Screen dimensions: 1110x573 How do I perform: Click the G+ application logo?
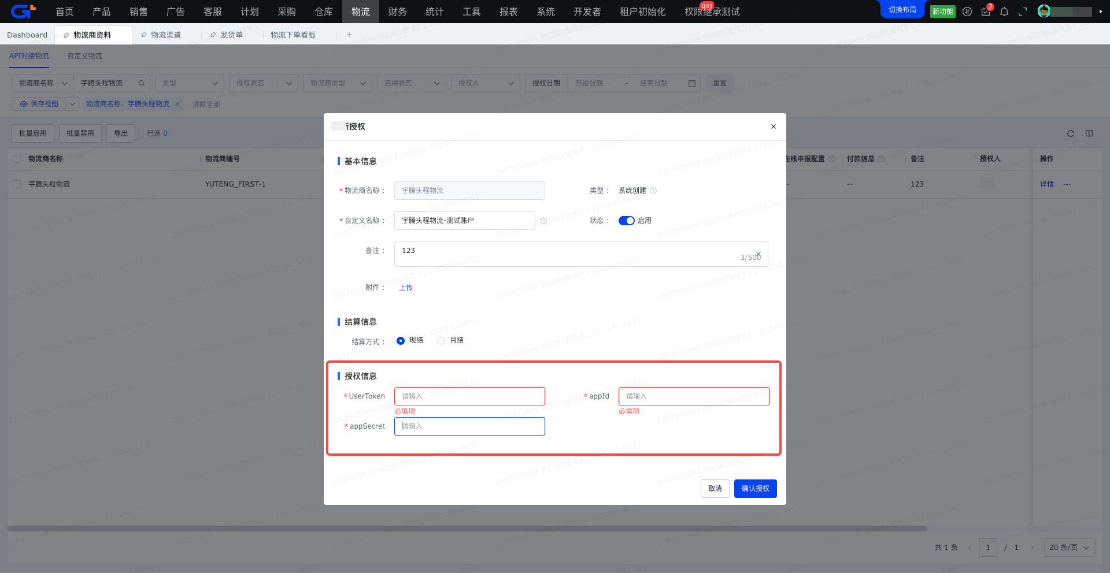pos(23,11)
